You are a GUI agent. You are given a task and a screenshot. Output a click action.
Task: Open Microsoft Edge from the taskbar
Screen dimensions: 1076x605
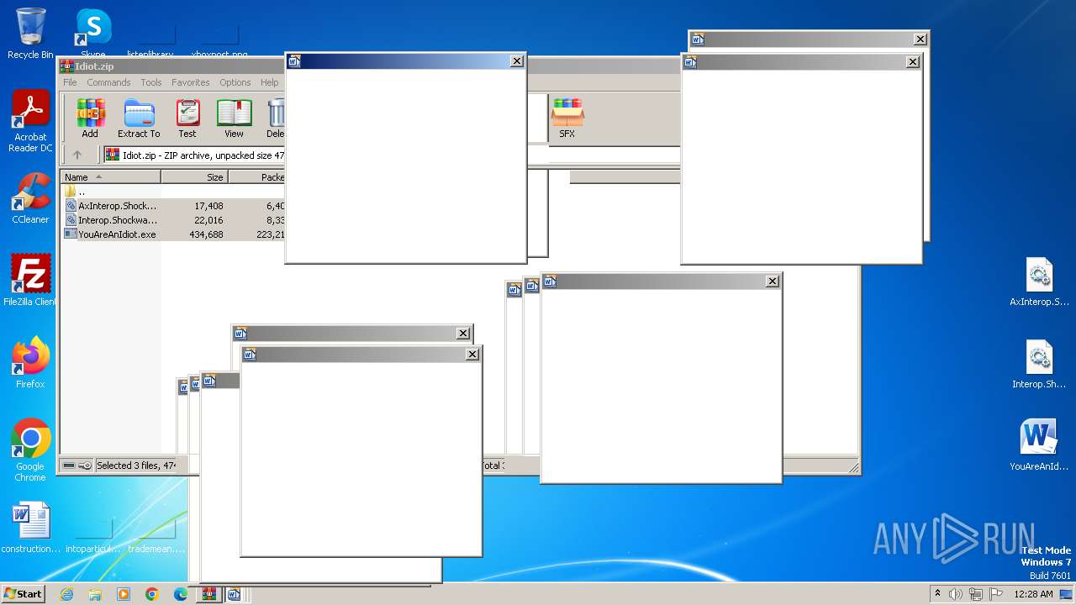(181, 594)
